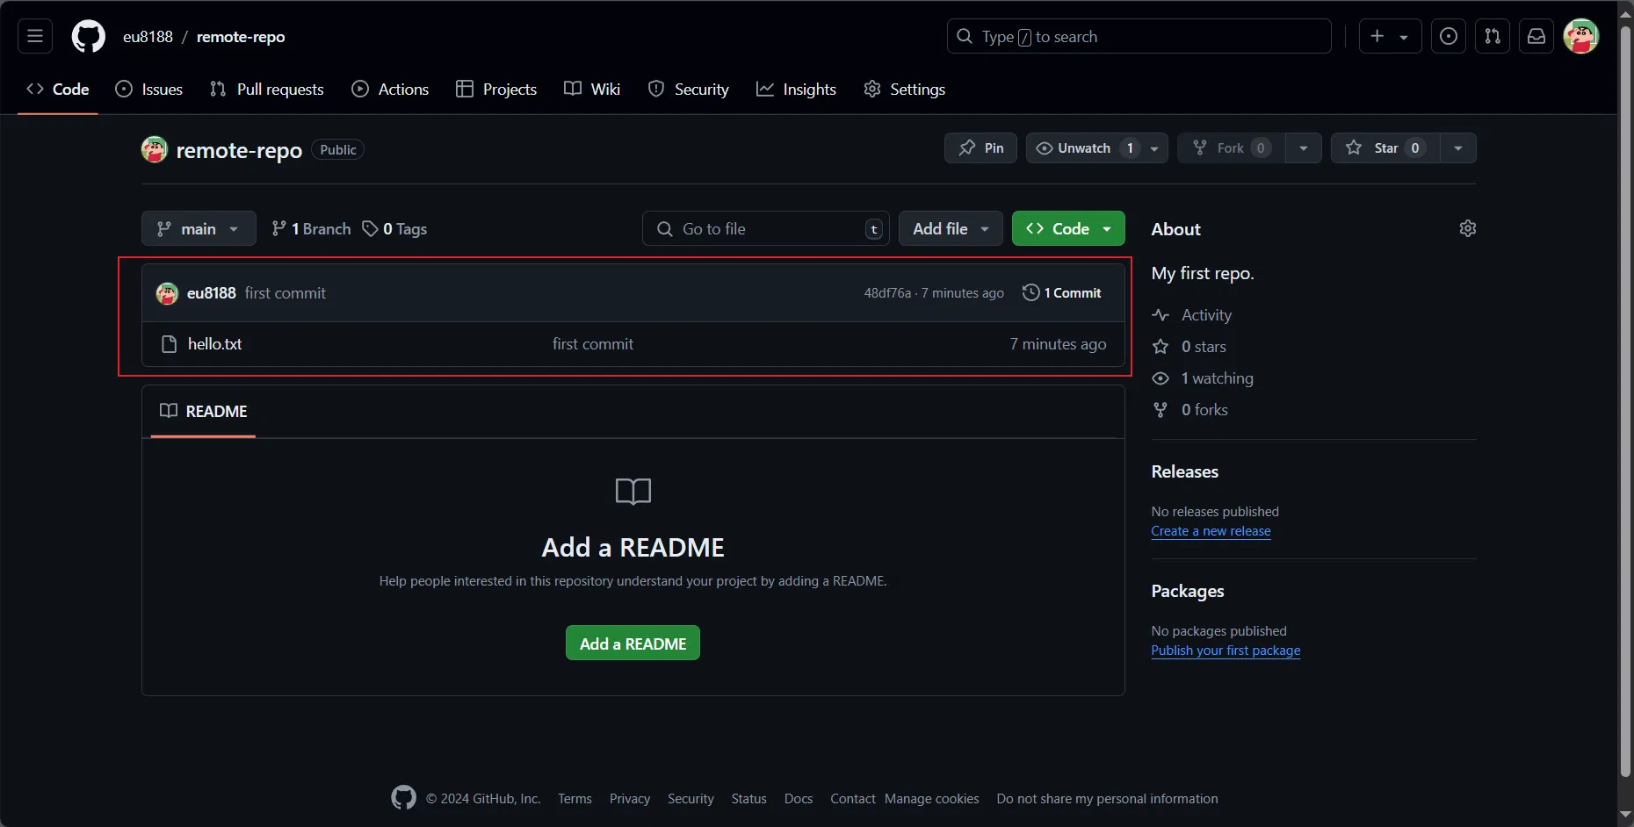Open Create a new release link
The width and height of the screenshot is (1634, 827).
click(1211, 531)
